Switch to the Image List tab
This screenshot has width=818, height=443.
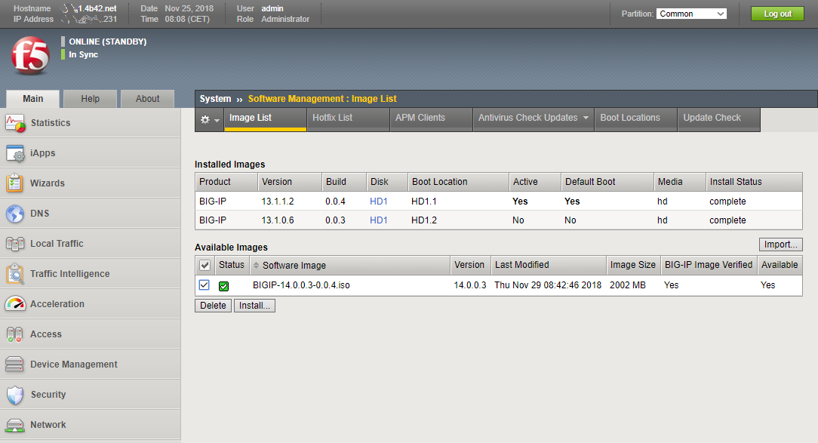pos(266,119)
